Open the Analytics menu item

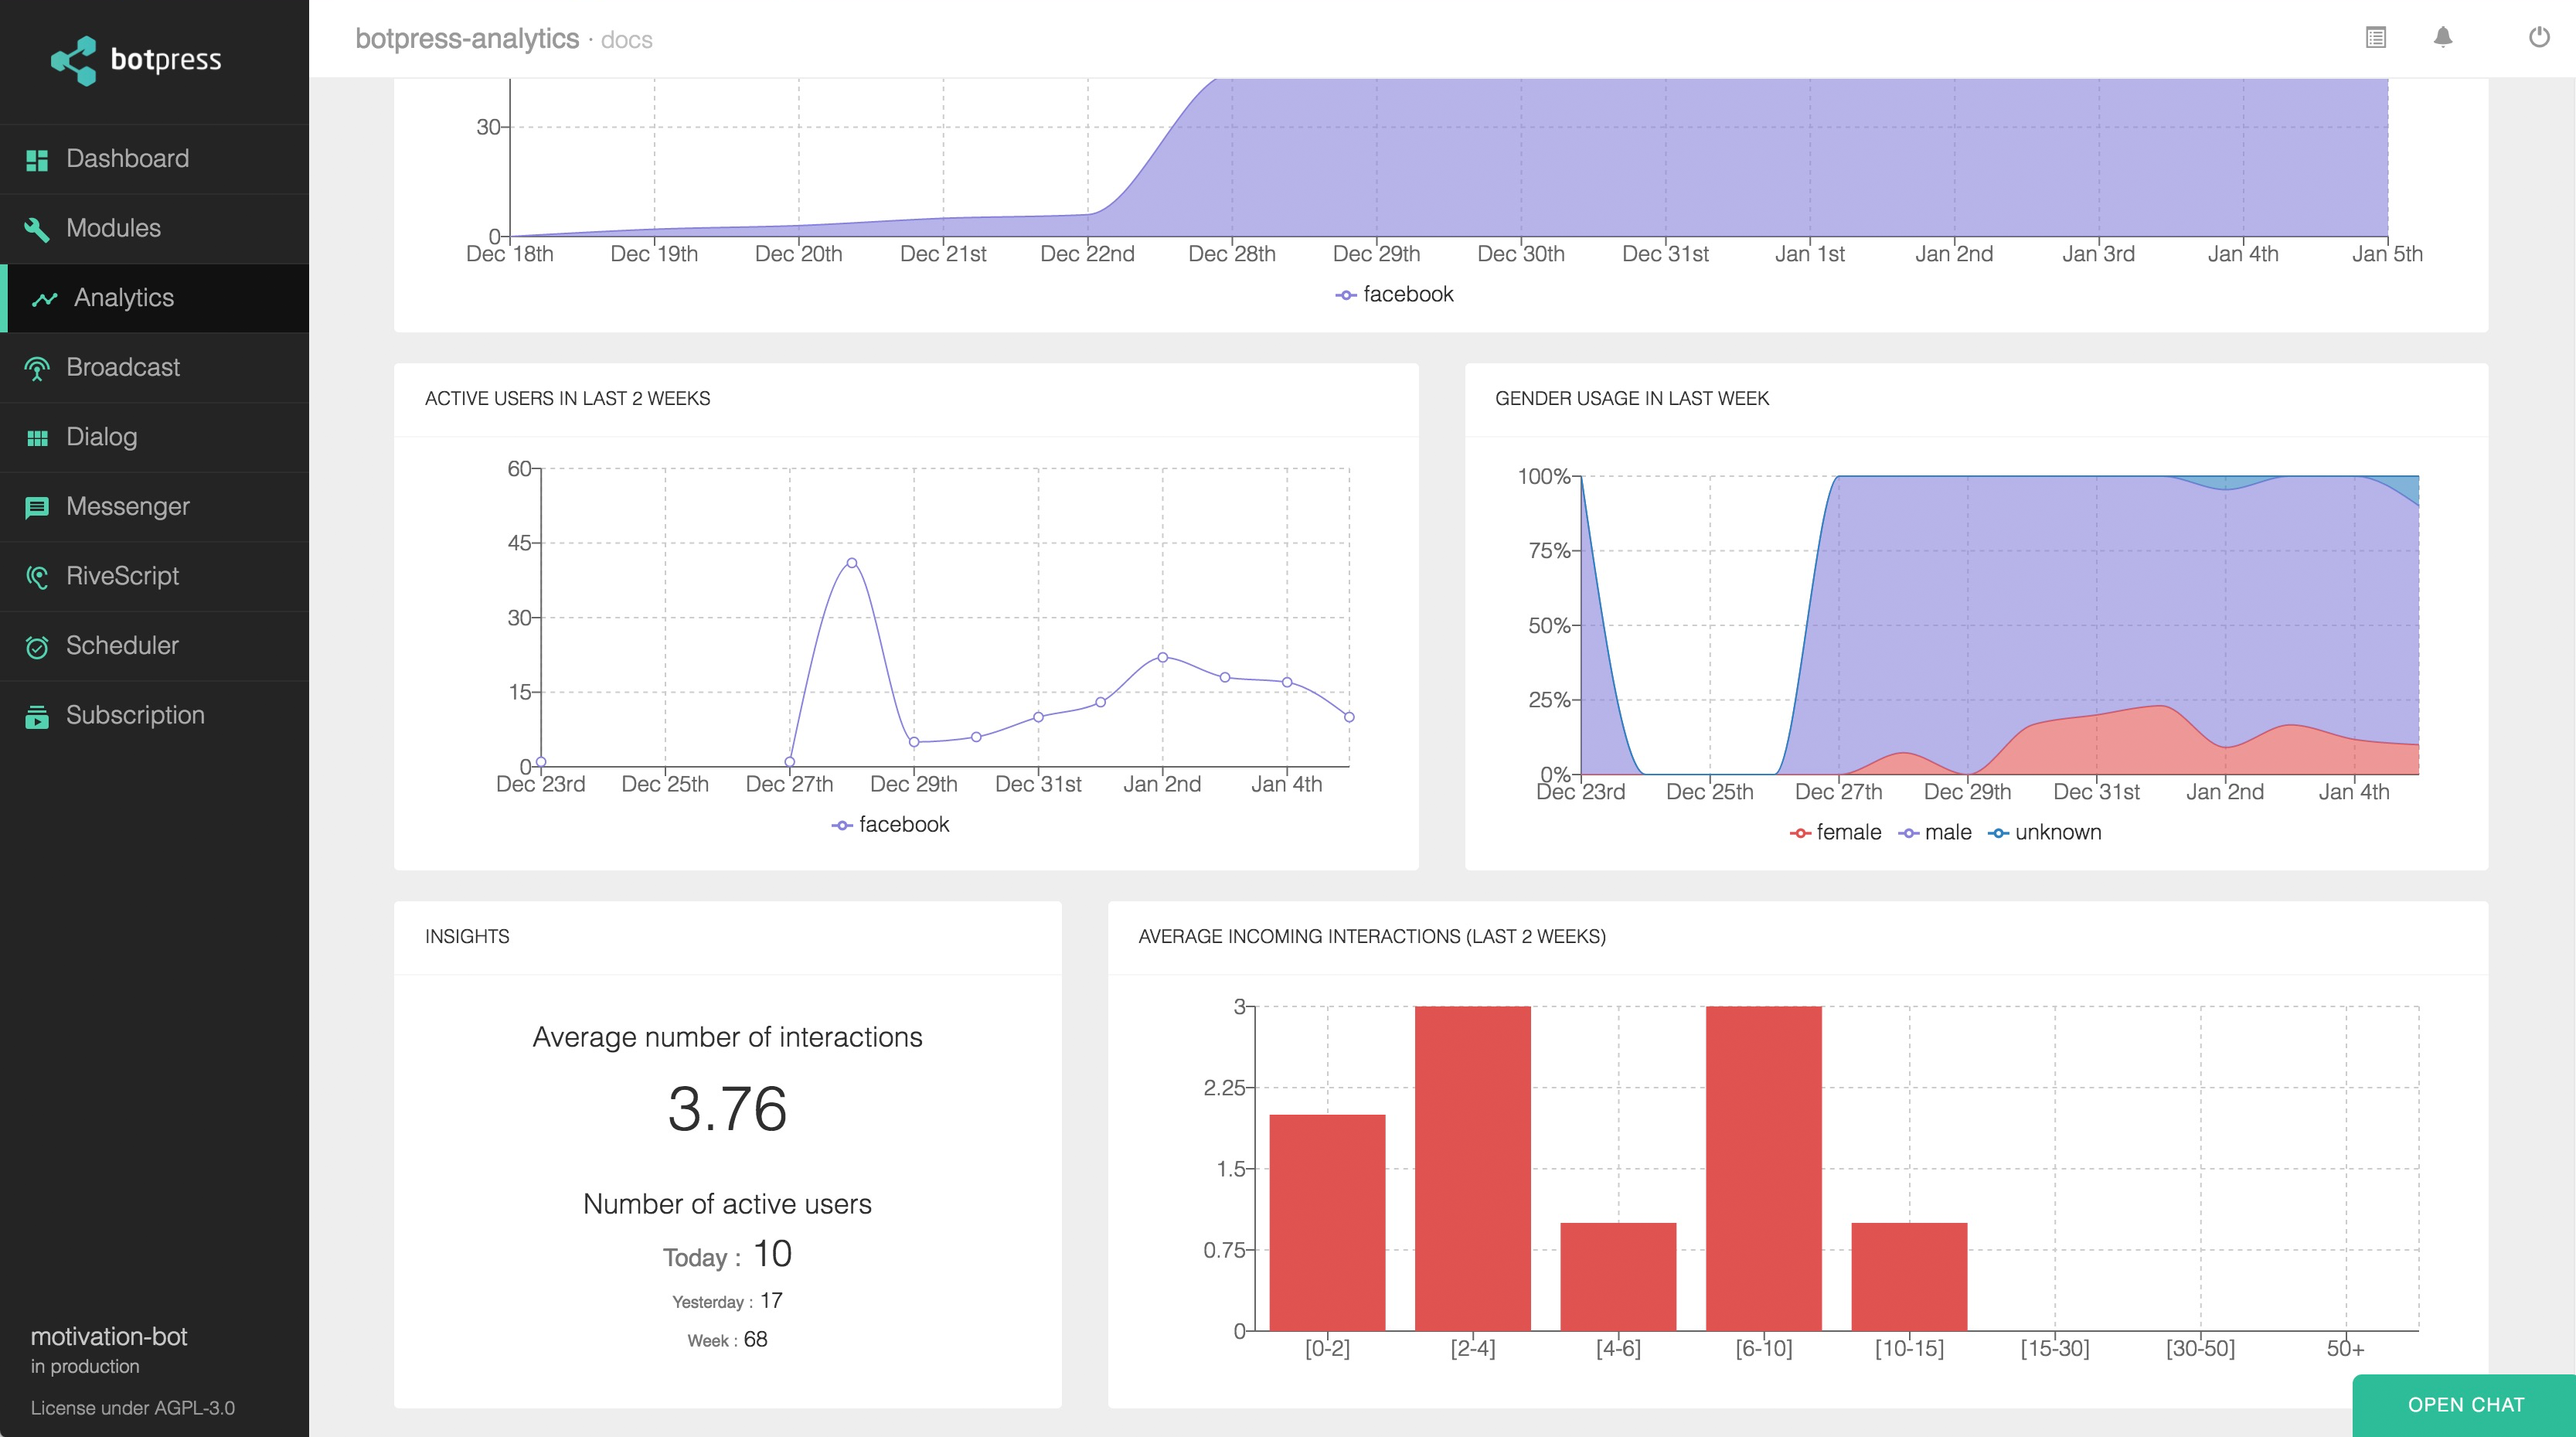[x=124, y=298]
